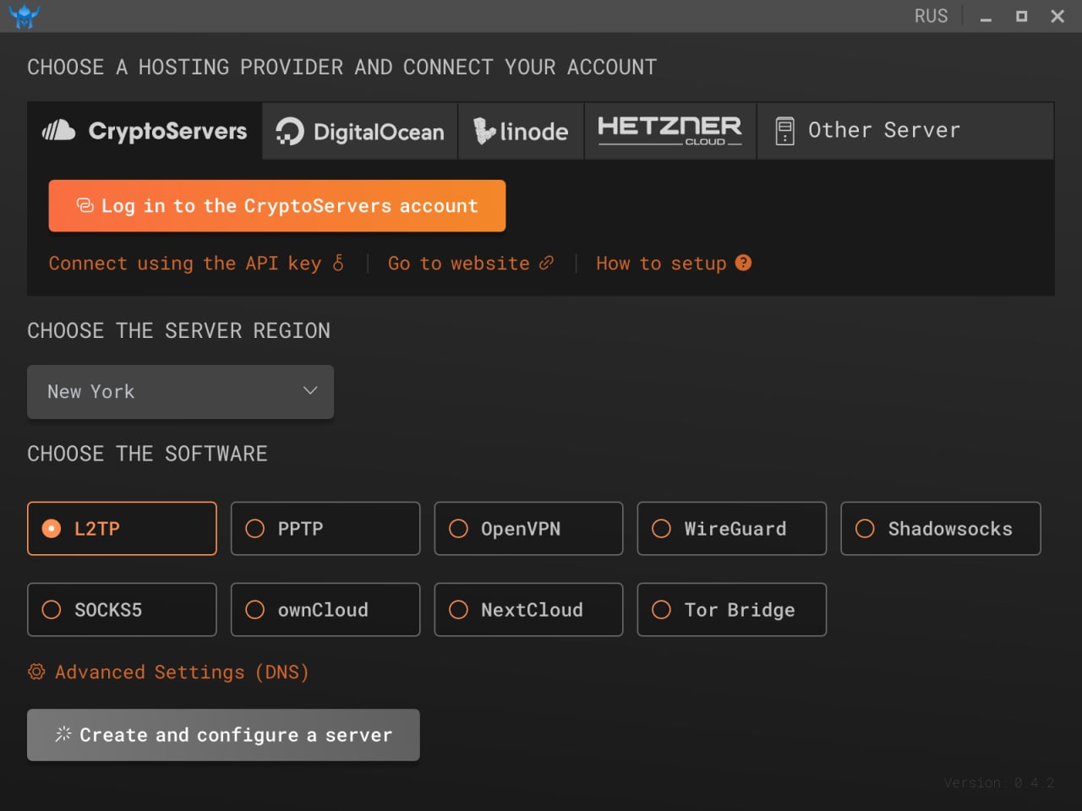Choose the NextCloud software option
Screen dimensions: 1082x811
pyautogui.click(x=528, y=610)
